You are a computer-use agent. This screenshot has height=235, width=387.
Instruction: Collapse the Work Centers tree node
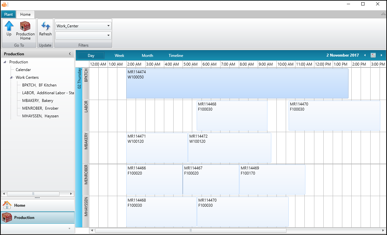click(x=12, y=77)
